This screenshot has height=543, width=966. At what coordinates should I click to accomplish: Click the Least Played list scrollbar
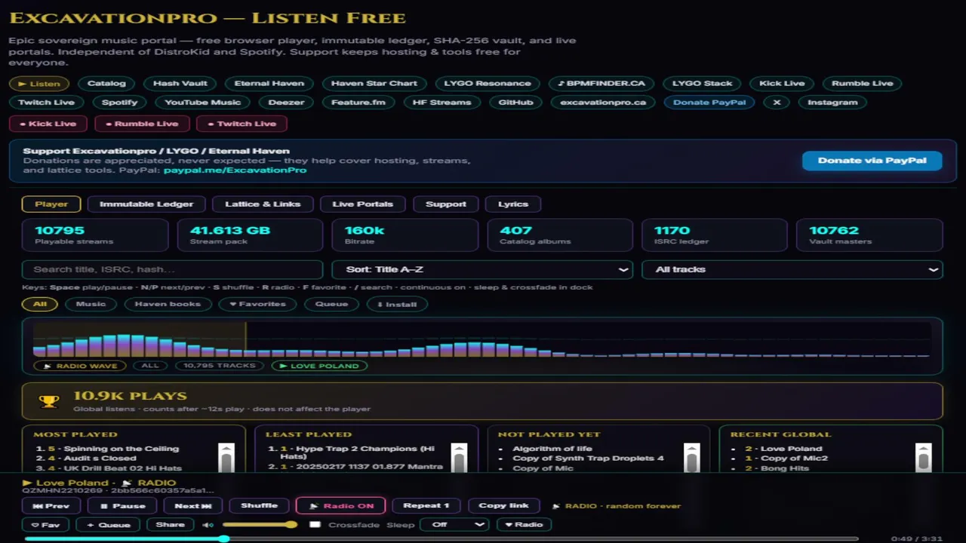pyautogui.click(x=459, y=457)
